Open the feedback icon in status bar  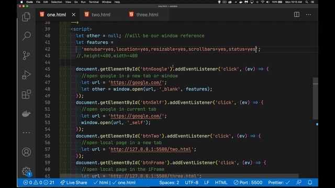point(299,182)
